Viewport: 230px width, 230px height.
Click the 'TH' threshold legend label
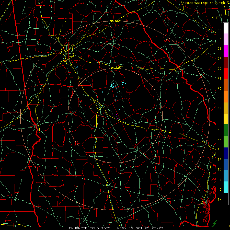tap(220, 200)
